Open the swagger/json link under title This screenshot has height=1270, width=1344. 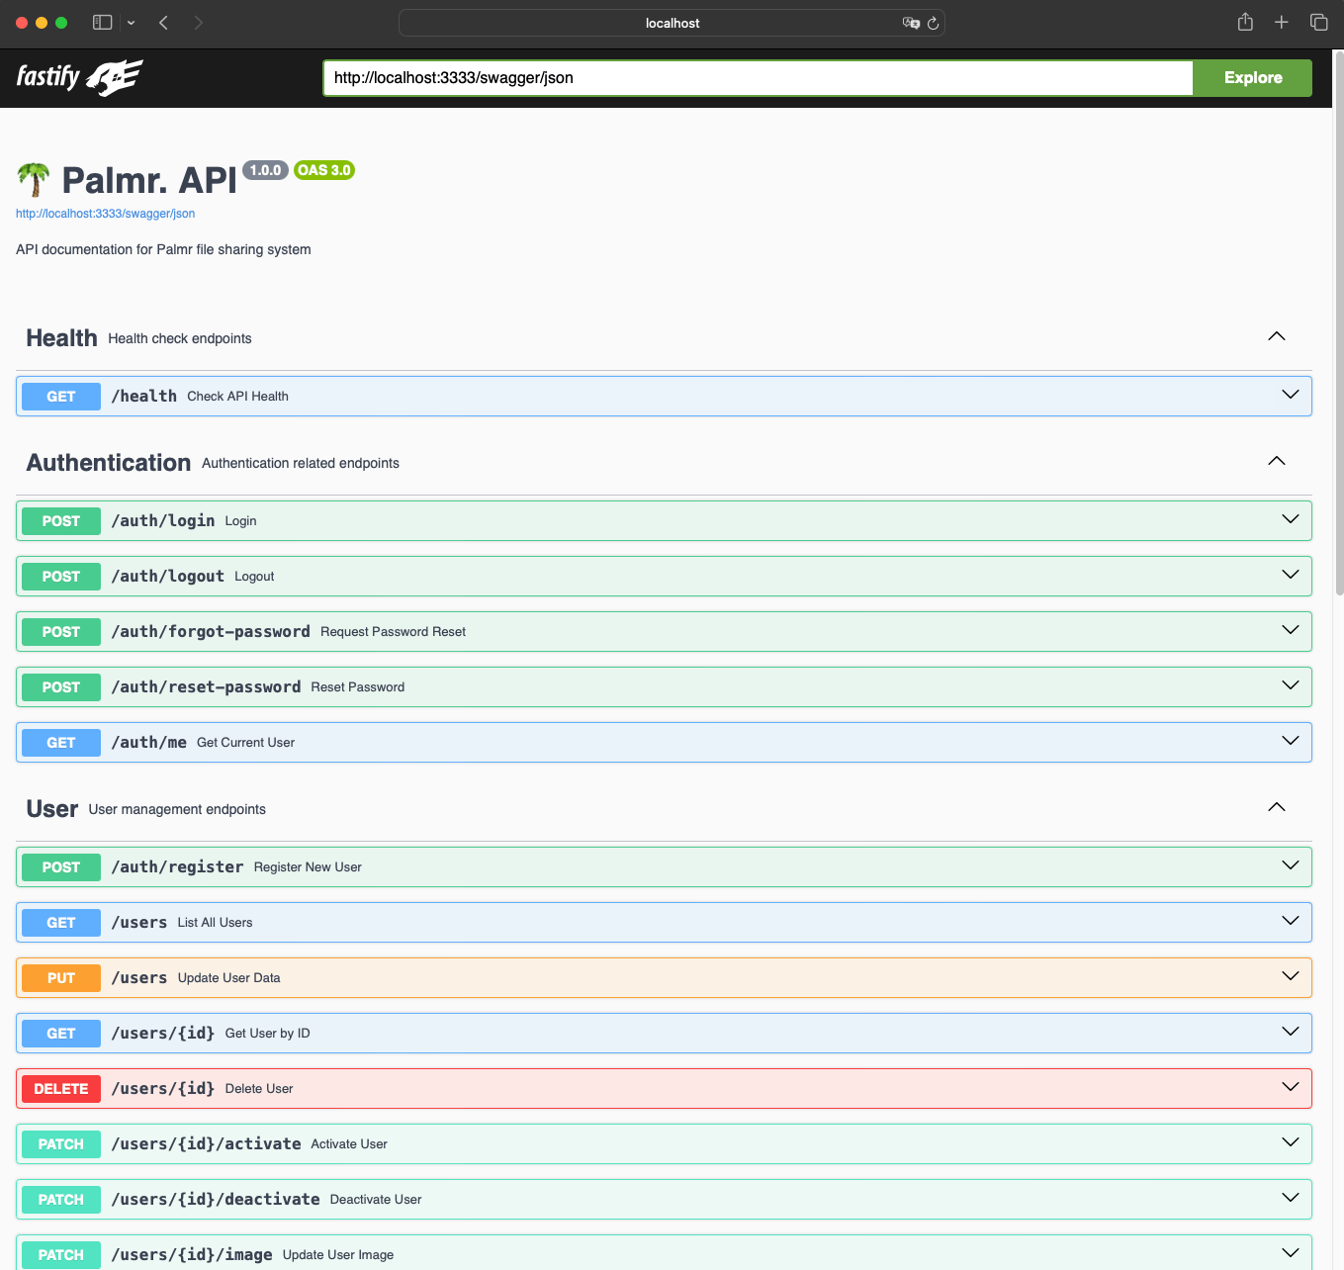click(105, 214)
